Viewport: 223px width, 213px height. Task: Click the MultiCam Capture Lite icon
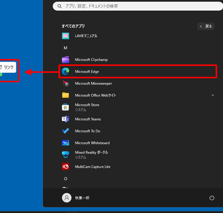coord(65,166)
